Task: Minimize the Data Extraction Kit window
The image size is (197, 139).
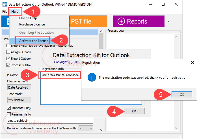Action: click(x=150, y=4)
